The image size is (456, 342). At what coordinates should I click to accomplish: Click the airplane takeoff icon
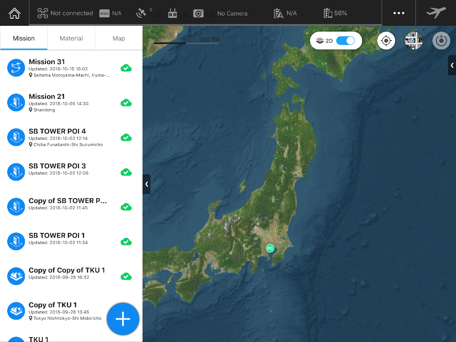click(x=436, y=13)
